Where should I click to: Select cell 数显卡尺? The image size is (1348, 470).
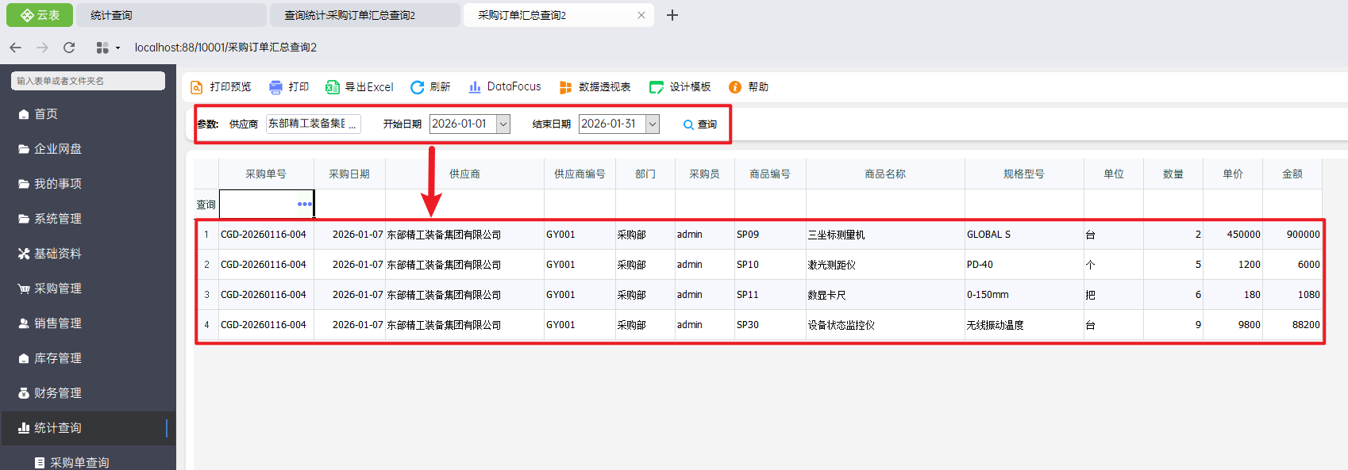point(885,295)
